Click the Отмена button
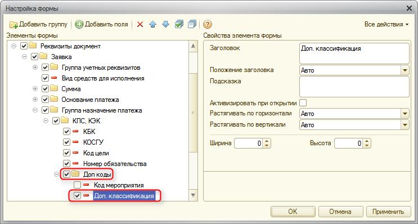 tap(340, 212)
